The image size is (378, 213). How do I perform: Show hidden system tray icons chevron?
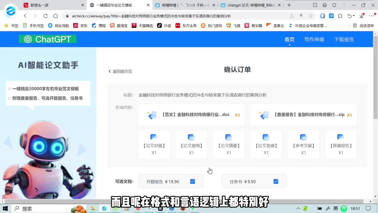[x=298, y=209]
